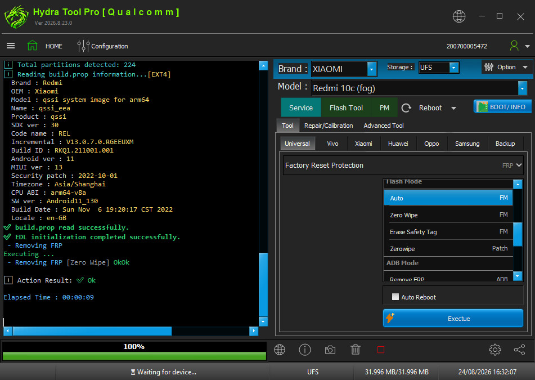
Task: Click the HOME link
Action: [54, 46]
